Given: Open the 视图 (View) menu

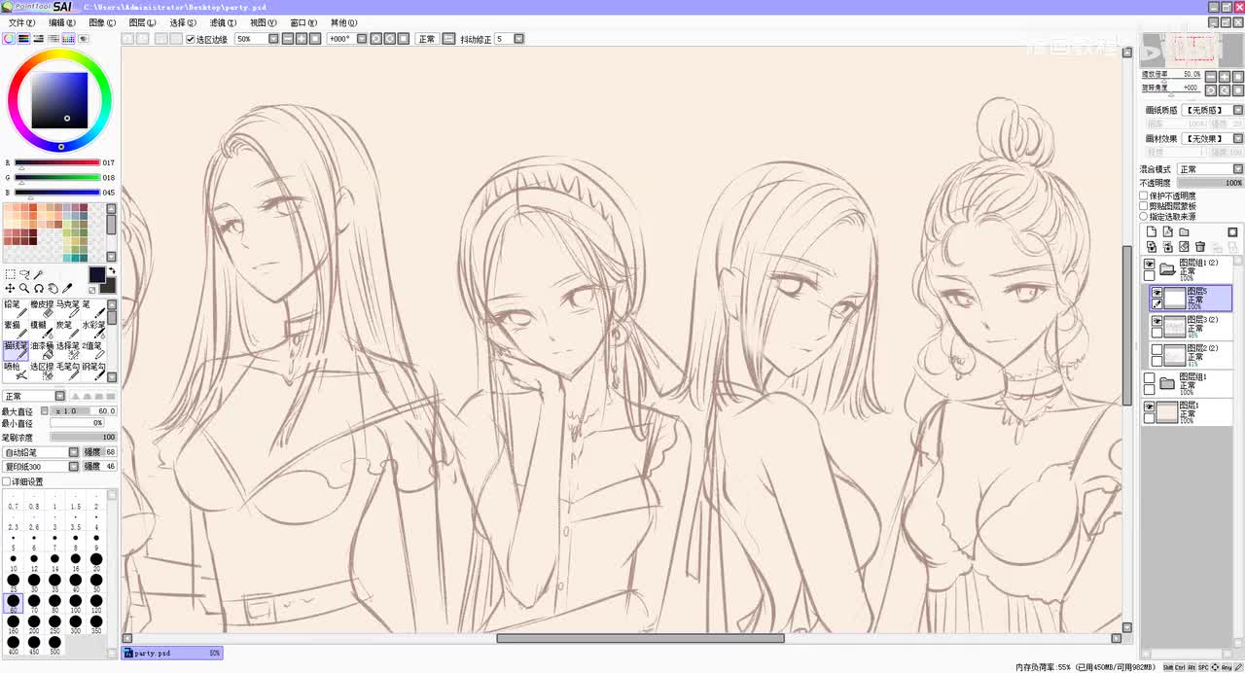Looking at the screenshot, I should coord(264,22).
